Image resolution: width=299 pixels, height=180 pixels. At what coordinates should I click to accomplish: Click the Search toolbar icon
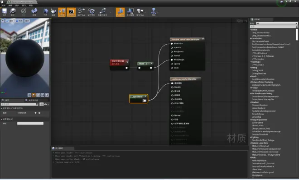pyautogui.click(x=34, y=12)
